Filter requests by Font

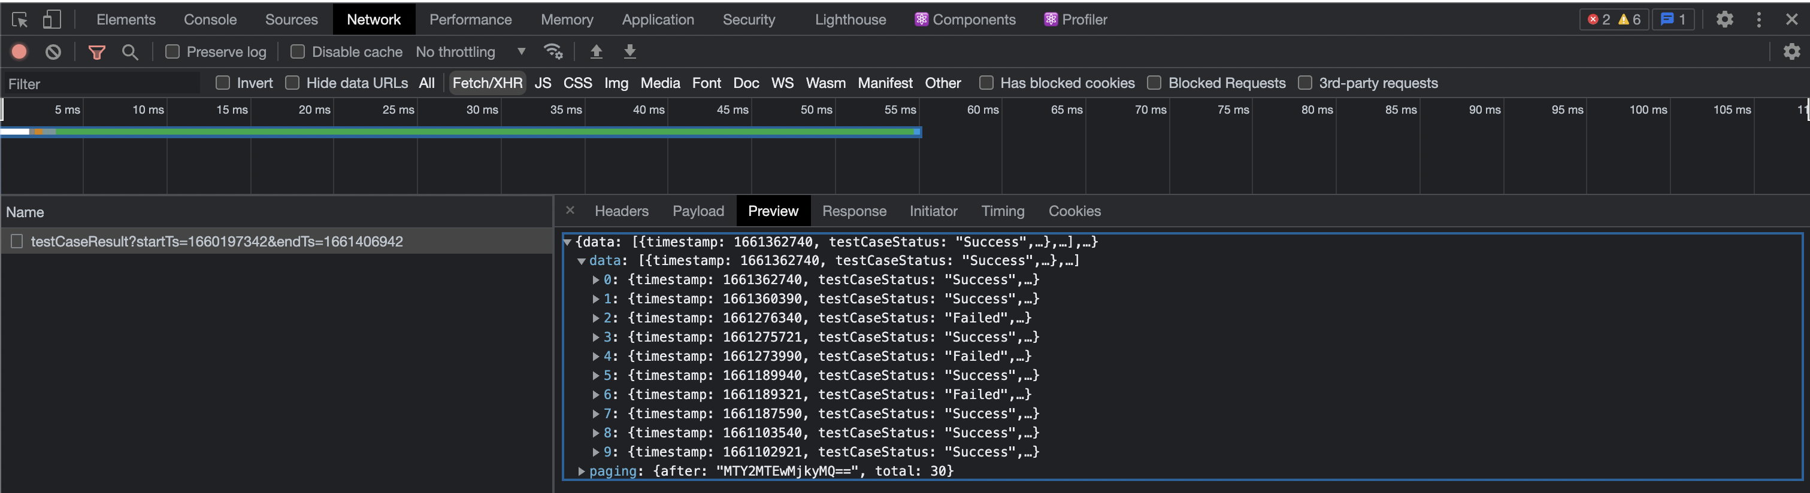(706, 83)
